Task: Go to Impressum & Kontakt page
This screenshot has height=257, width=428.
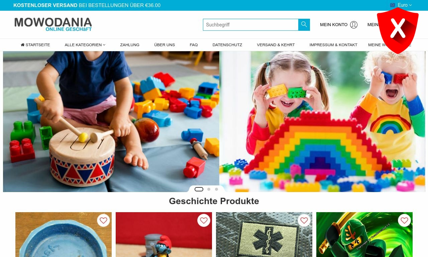Action: (333, 45)
